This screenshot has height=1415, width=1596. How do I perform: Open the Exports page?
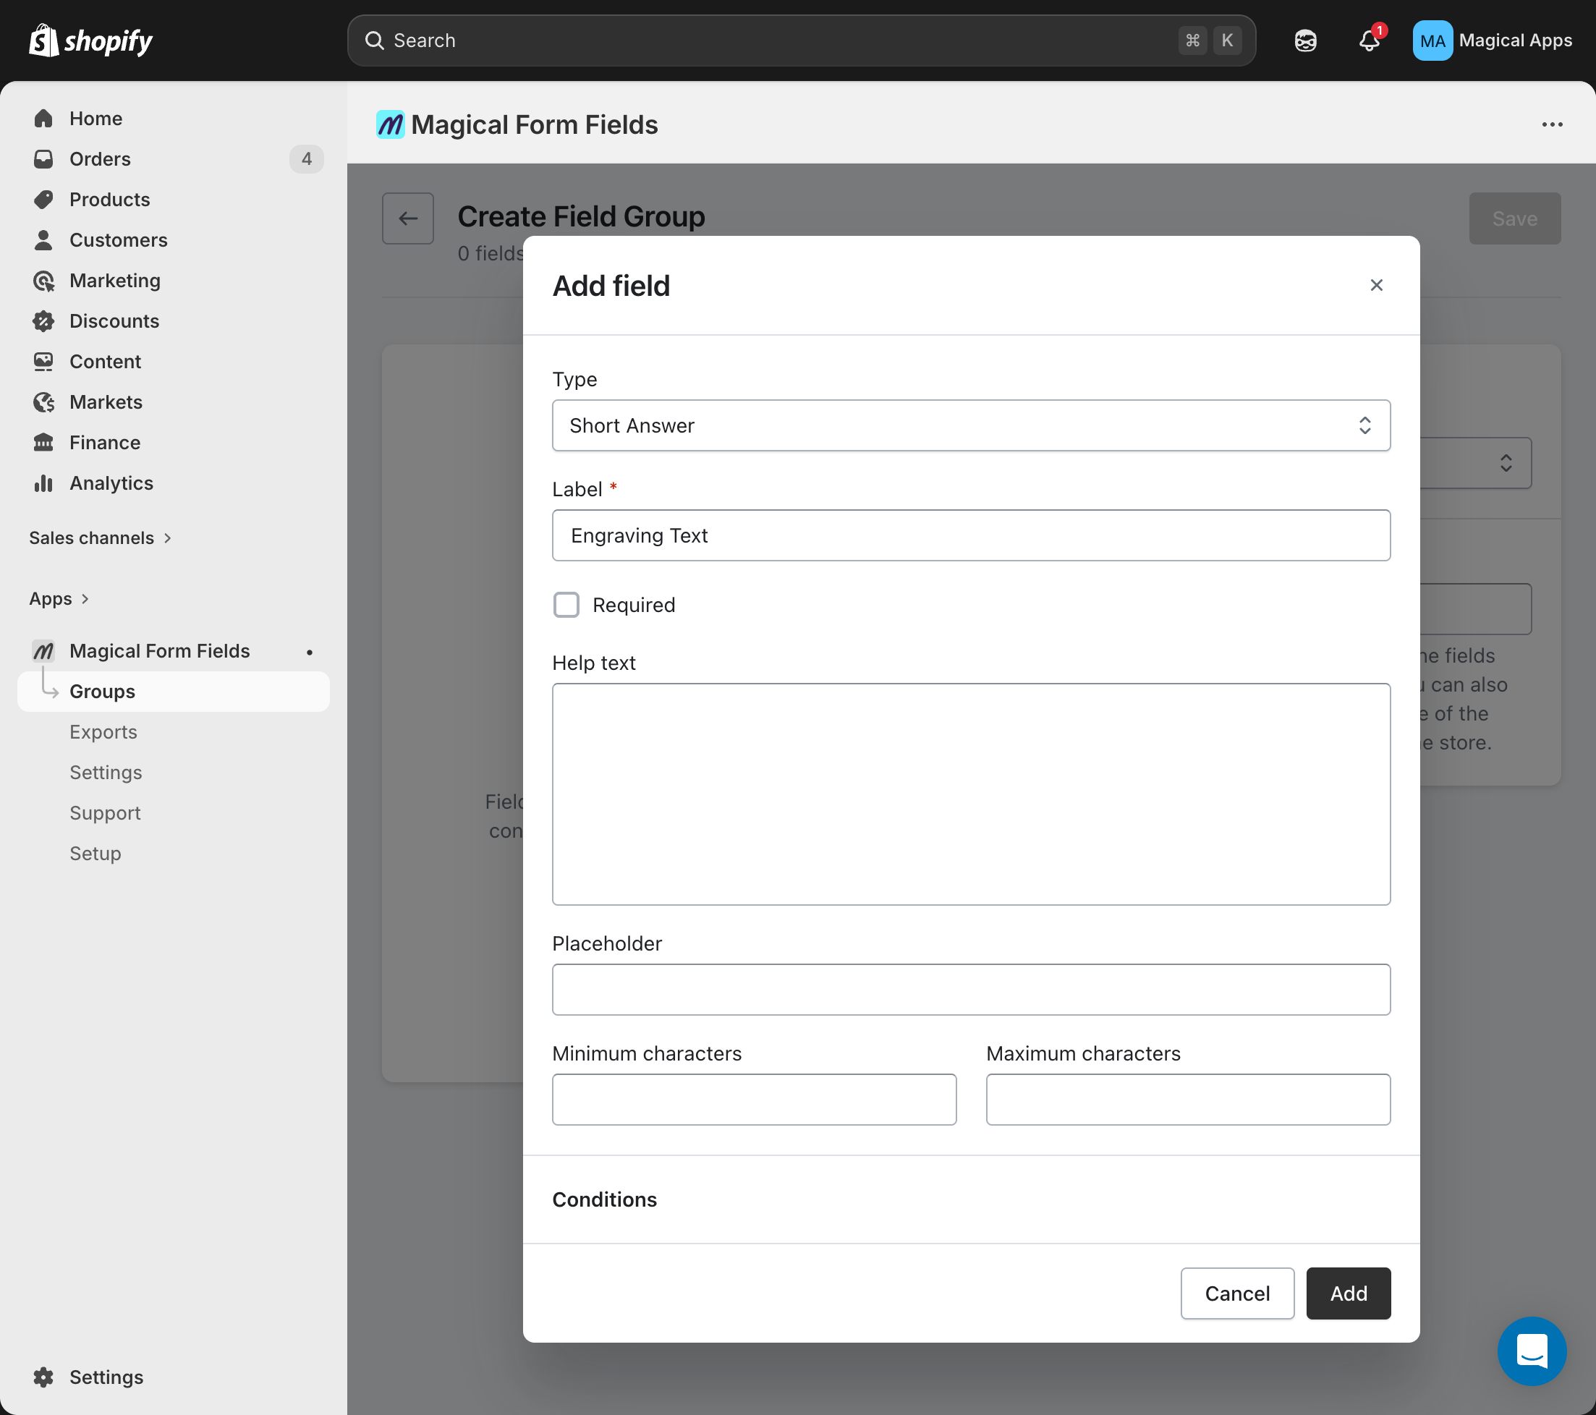103,731
